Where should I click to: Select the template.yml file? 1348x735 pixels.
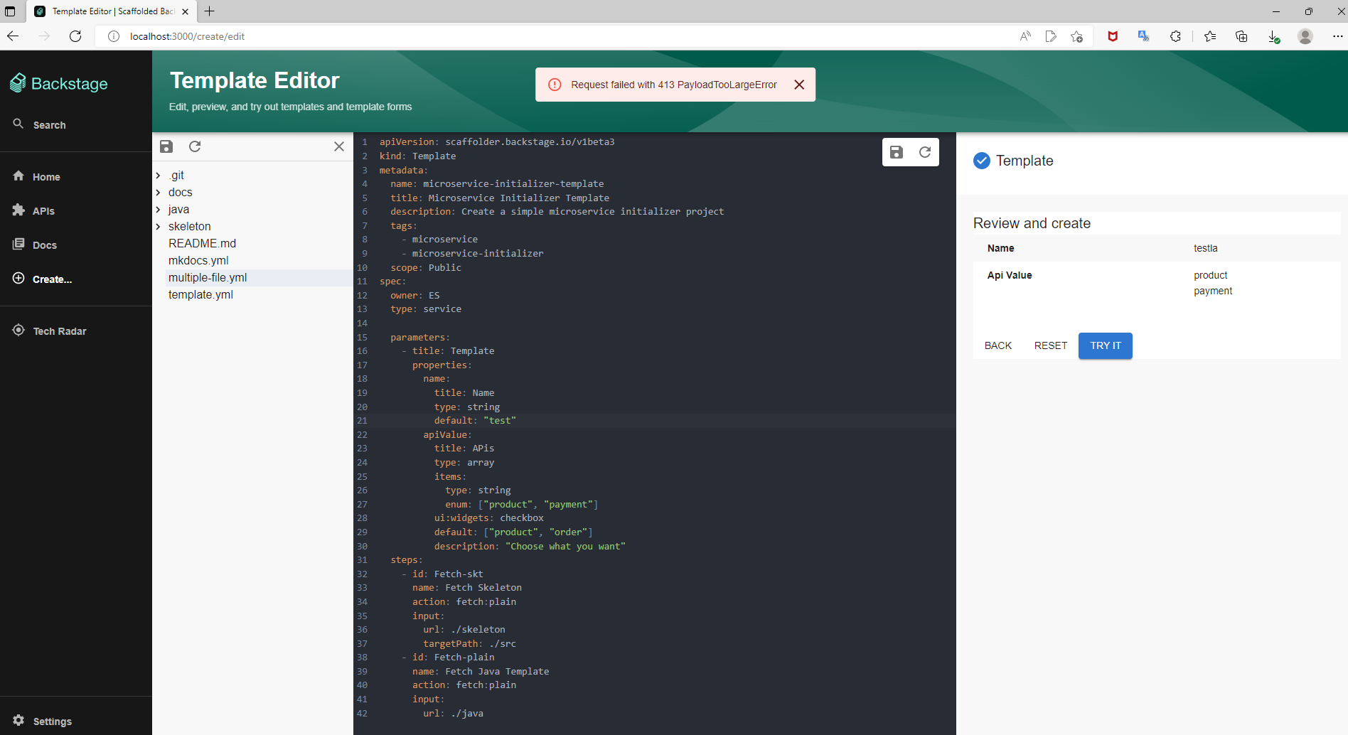coord(200,294)
